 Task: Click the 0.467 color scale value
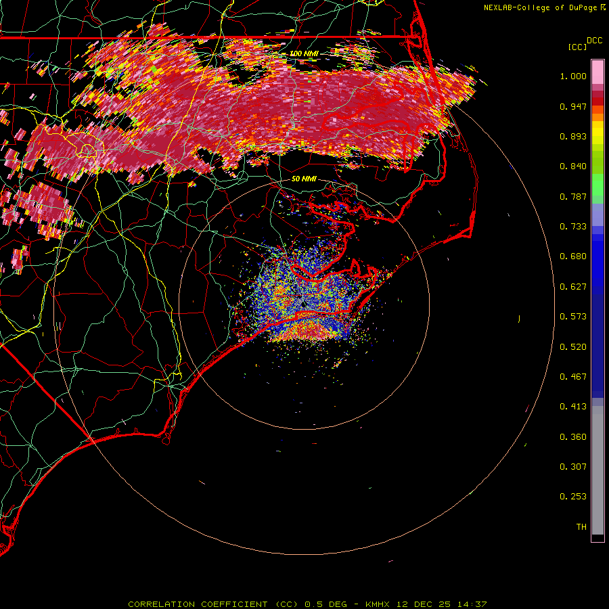[573, 377]
